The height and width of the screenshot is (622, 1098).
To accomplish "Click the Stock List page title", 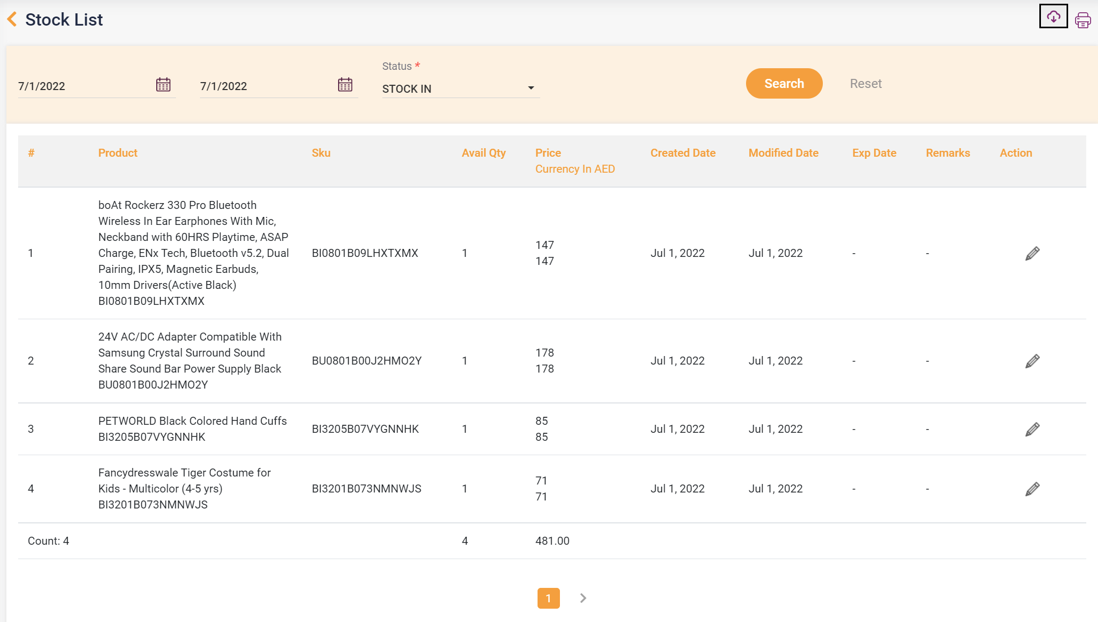I will (x=64, y=20).
